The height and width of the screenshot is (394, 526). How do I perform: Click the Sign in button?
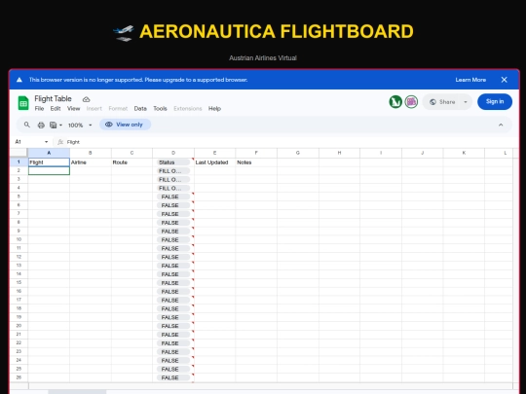click(495, 101)
